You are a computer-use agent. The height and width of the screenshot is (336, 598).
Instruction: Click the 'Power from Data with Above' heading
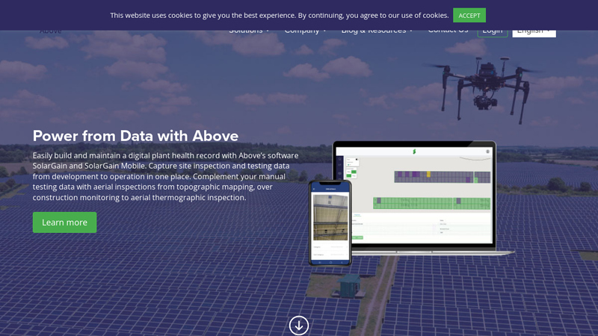coord(135,136)
